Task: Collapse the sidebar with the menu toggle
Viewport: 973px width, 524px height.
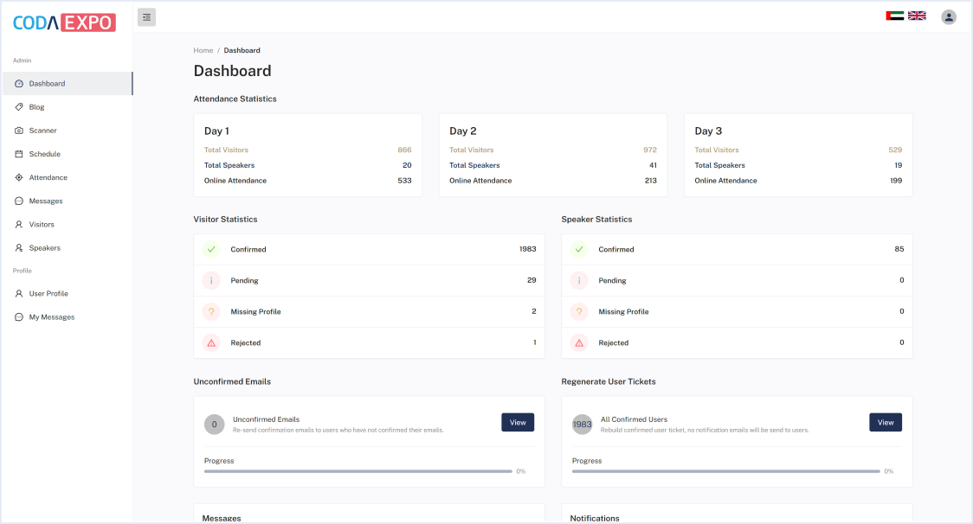Action: coord(146,17)
